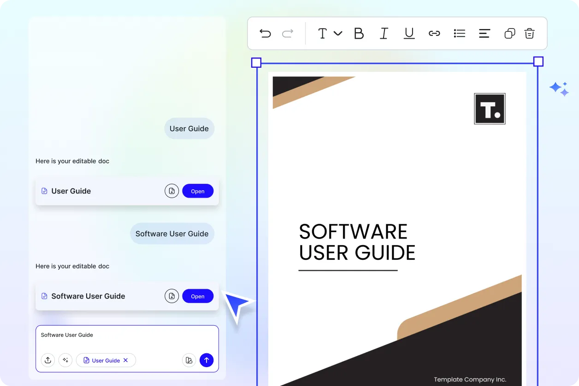Click the User Guide chat bubble
Viewport: 579px width, 386px height.
[189, 129]
